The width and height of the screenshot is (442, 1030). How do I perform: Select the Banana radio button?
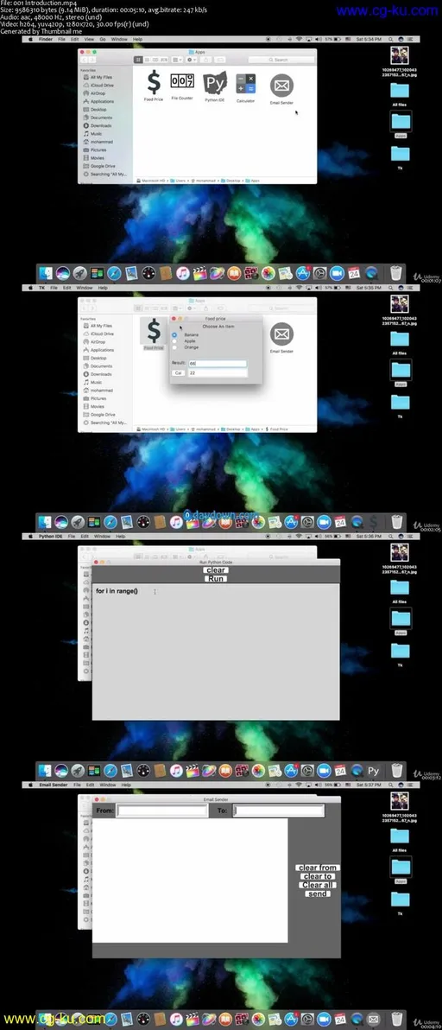[174, 335]
